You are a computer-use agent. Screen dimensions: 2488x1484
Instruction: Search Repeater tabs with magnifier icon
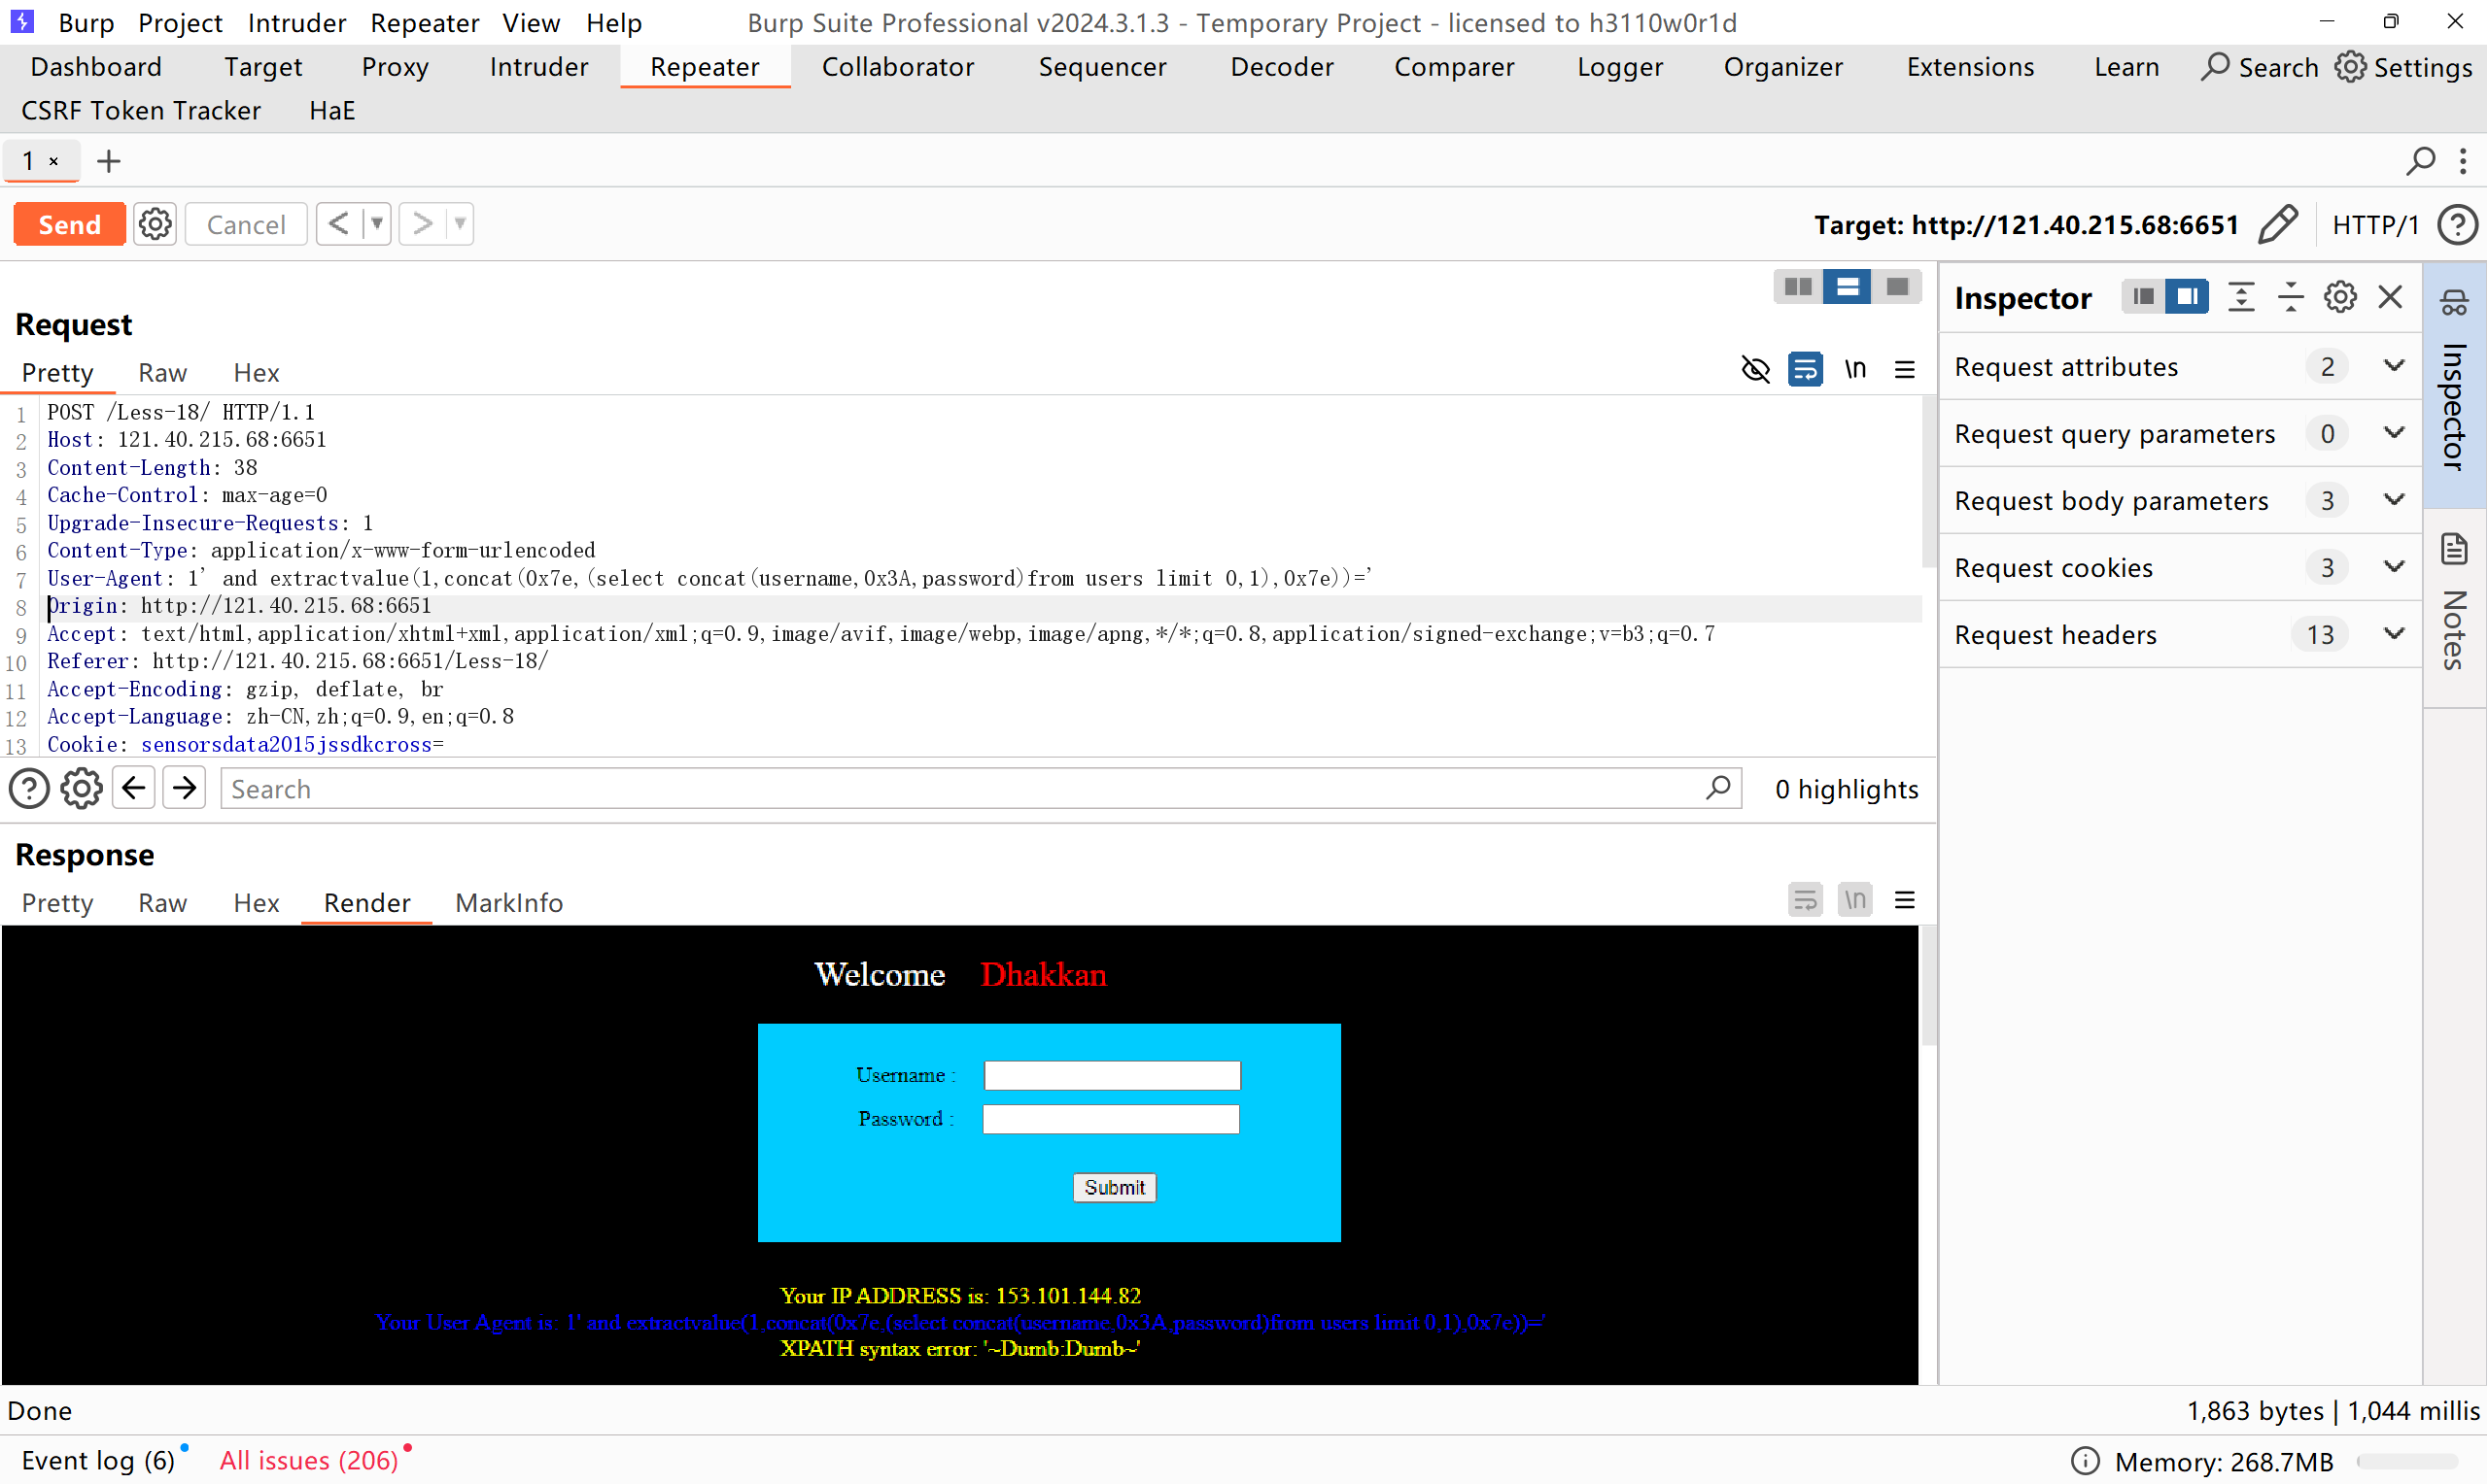click(2420, 160)
